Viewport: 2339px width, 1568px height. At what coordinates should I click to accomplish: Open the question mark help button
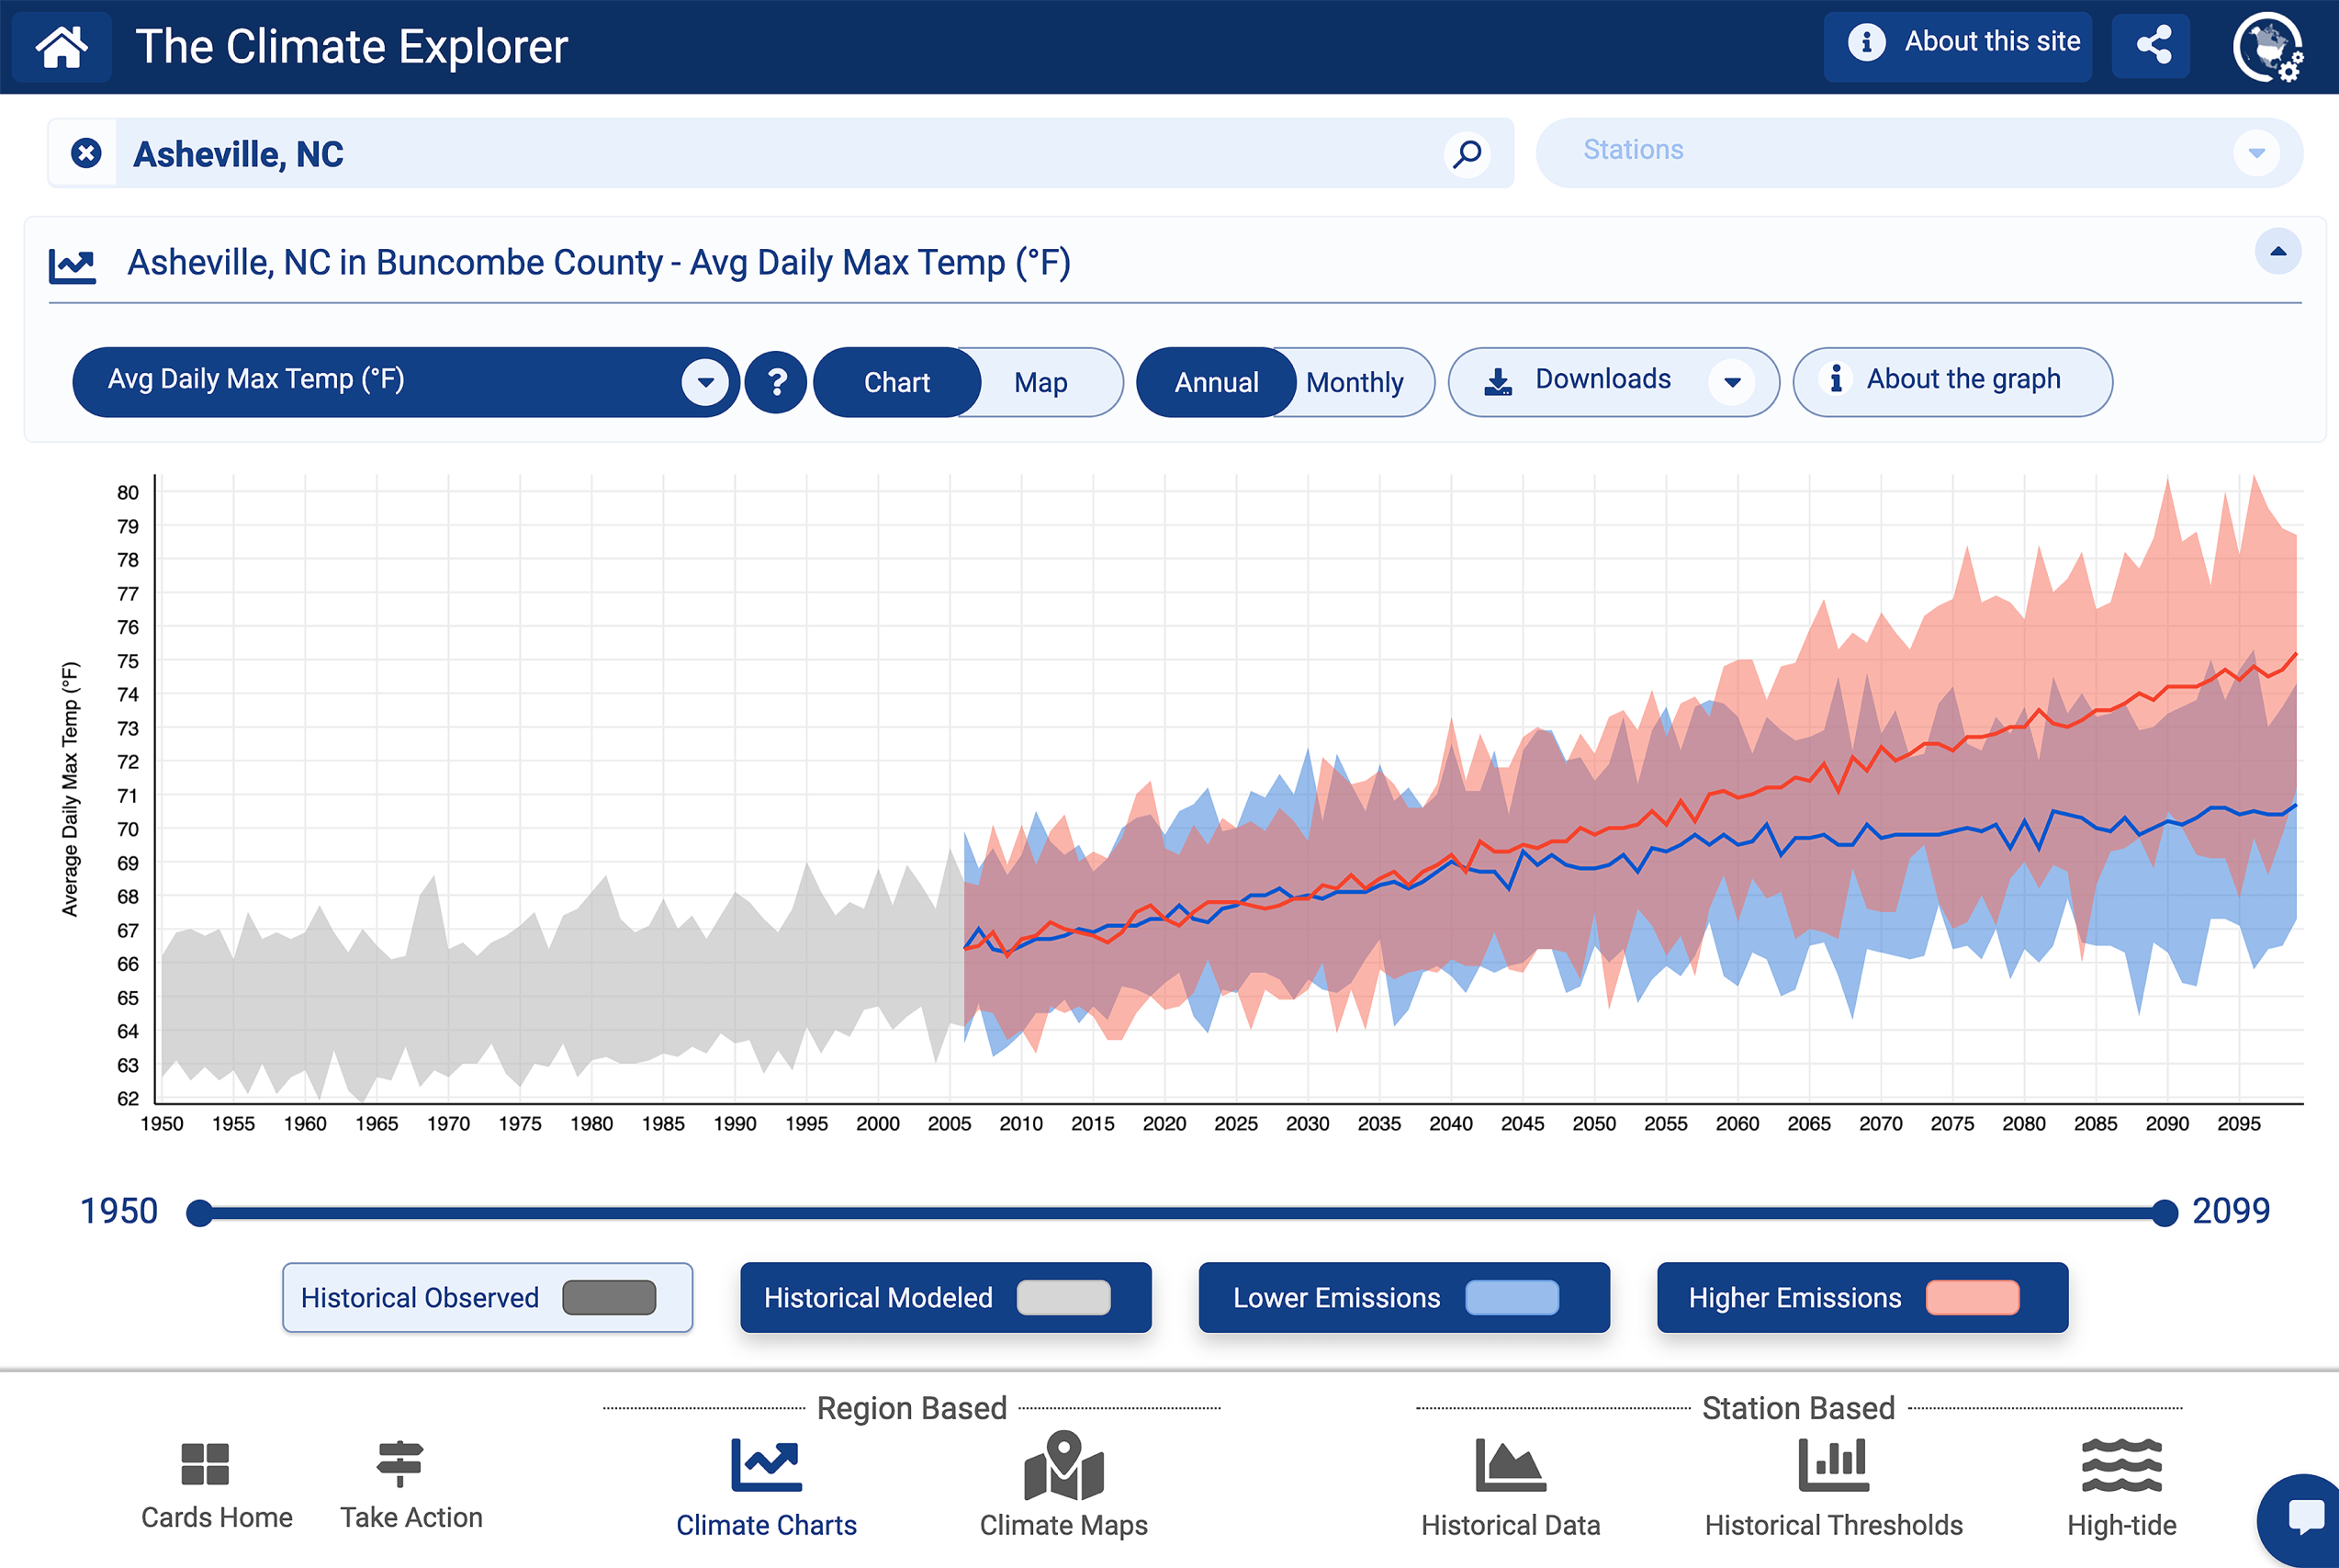click(x=776, y=381)
